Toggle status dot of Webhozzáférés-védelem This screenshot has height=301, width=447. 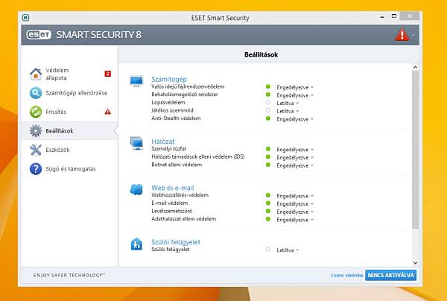[268, 195]
